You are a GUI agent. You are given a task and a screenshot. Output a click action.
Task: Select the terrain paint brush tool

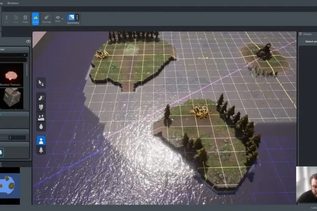tap(41, 108)
